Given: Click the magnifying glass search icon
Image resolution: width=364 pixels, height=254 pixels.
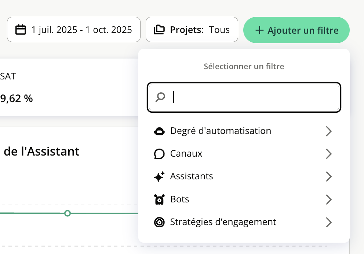Looking at the screenshot, I should click(x=160, y=97).
